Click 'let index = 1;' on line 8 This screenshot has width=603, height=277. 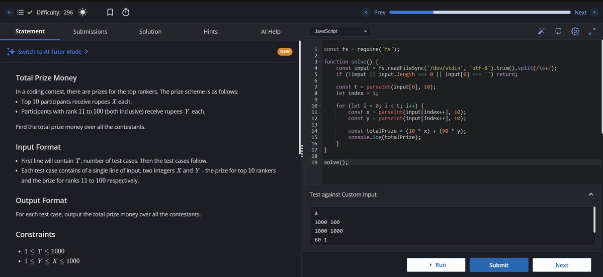[x=357, y=94]
